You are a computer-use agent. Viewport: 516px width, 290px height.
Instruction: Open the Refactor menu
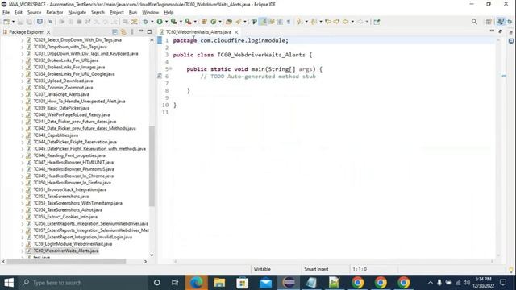[55, 13]
